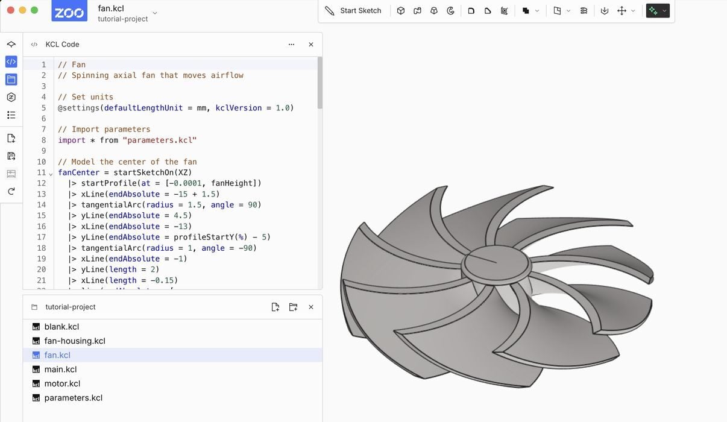Open motor.kcl in the file list
Image resolution: width=727 pixels, height=422 pixels.
click(x=62, y=383)
